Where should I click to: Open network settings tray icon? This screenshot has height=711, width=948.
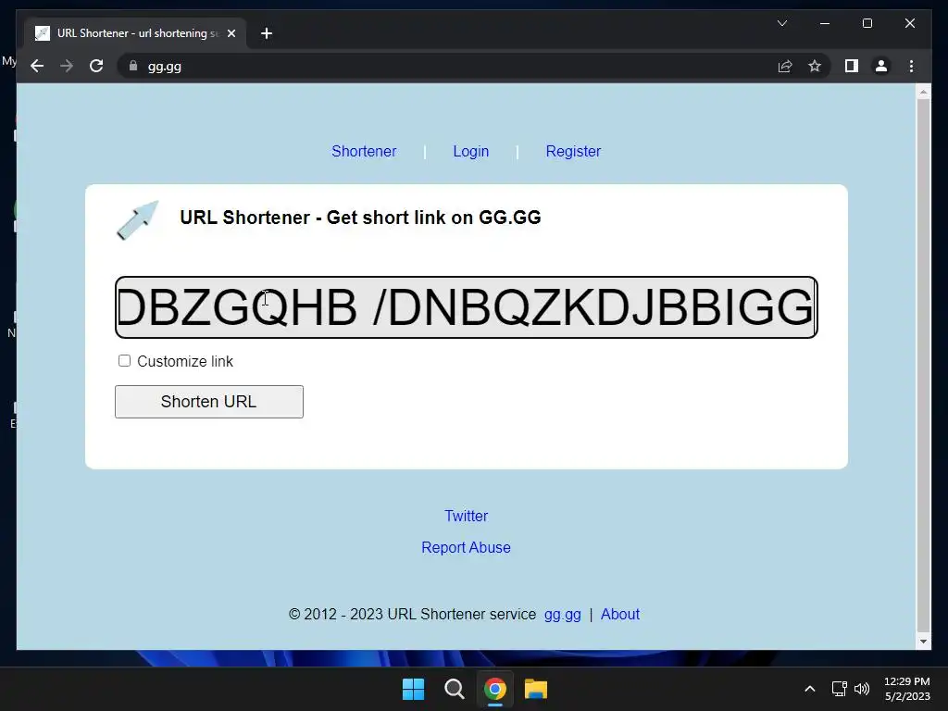[x=839, y=689]
